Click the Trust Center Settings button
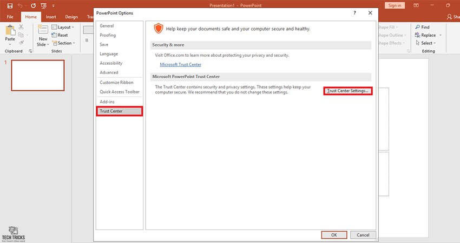 348,91
